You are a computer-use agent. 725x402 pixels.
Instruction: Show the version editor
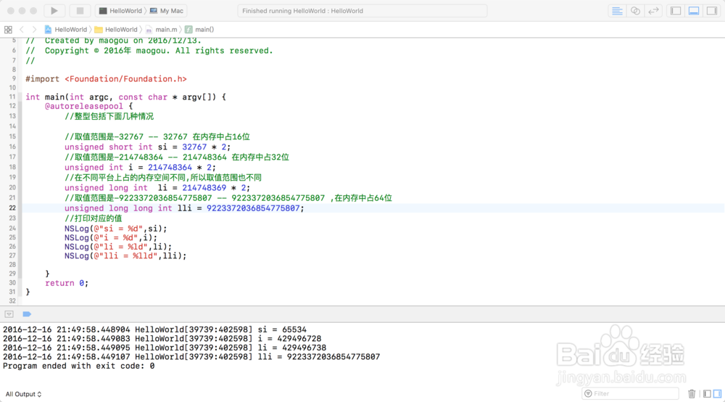point(653,11)
